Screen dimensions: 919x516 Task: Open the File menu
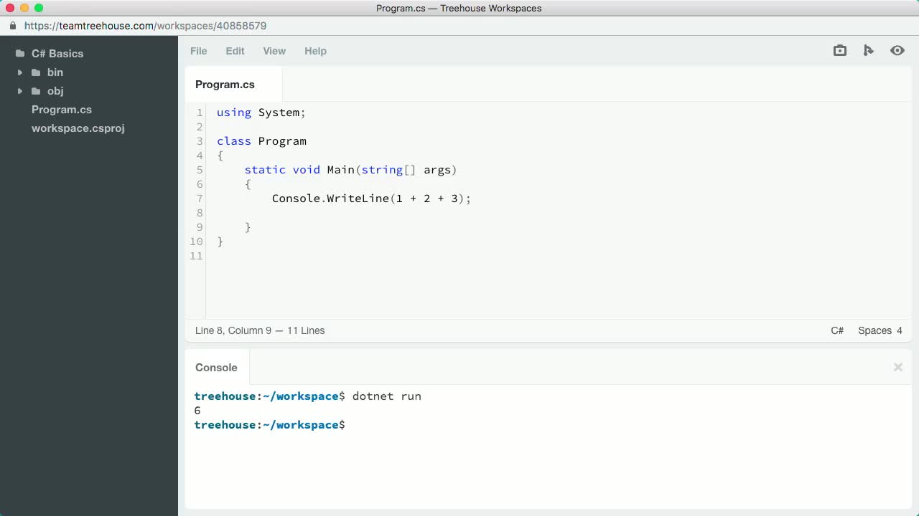click(198, 51)
